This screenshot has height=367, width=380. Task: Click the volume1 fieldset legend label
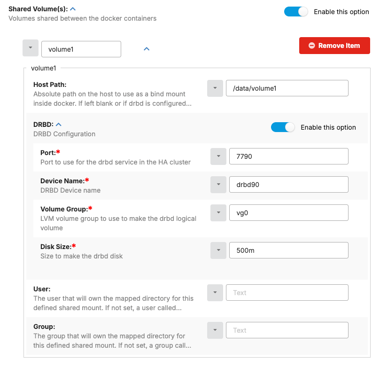click(44, 68)
